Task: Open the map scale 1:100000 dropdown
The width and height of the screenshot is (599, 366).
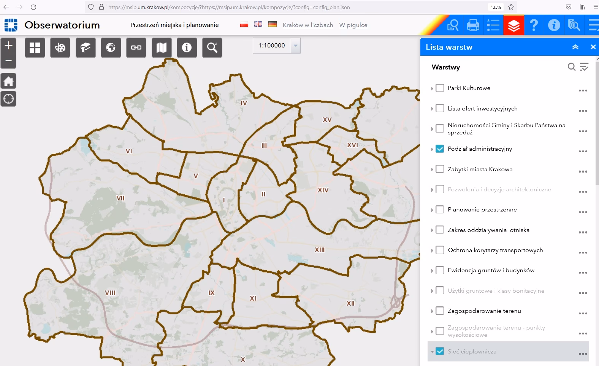Action: pyautogui.click(x=295, y=46)
